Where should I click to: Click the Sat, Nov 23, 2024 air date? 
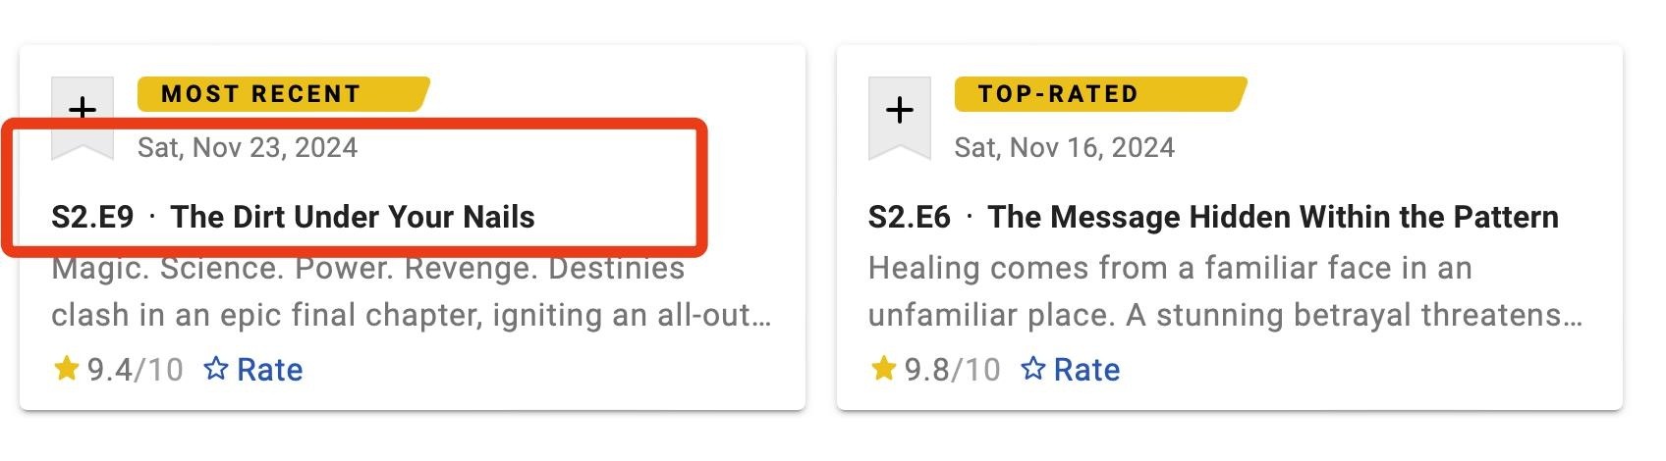click(x=248, y=148)
